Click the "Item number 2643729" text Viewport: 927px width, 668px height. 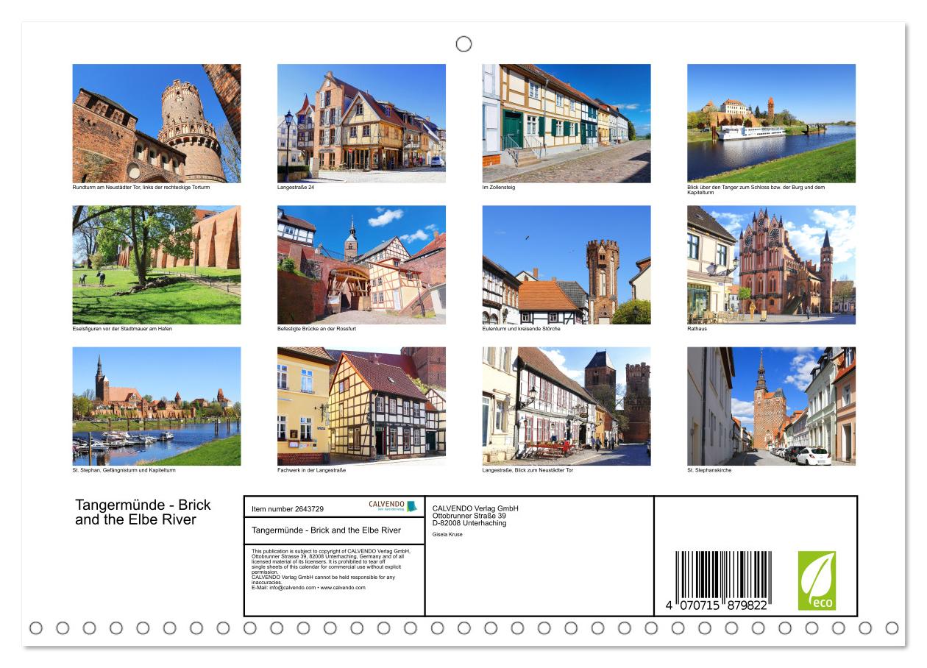[x=288, y=508]
